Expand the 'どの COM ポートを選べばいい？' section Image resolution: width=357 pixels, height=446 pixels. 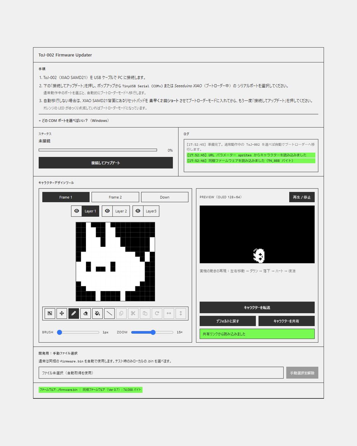pos(74,120)
